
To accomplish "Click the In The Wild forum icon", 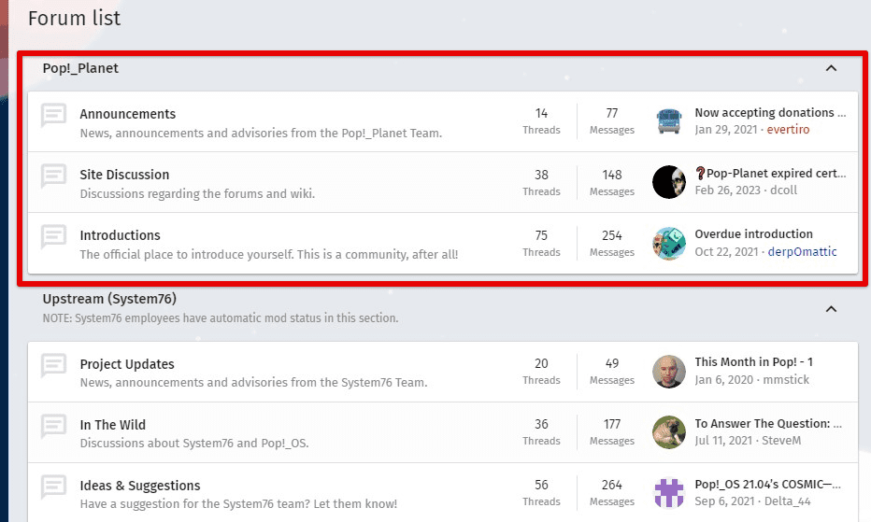I will coord(54,427).
